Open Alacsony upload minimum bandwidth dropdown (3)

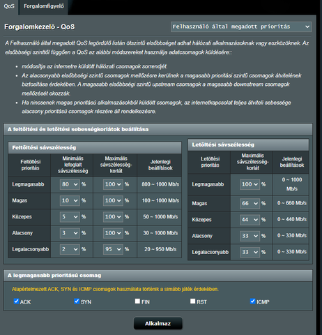70,233
